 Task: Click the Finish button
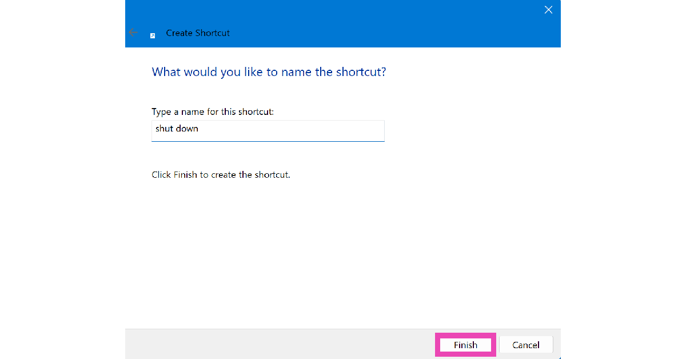(465, 345)
